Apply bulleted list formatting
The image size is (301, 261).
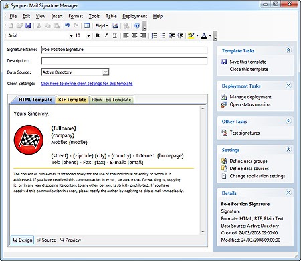click(x=163, y=35)
